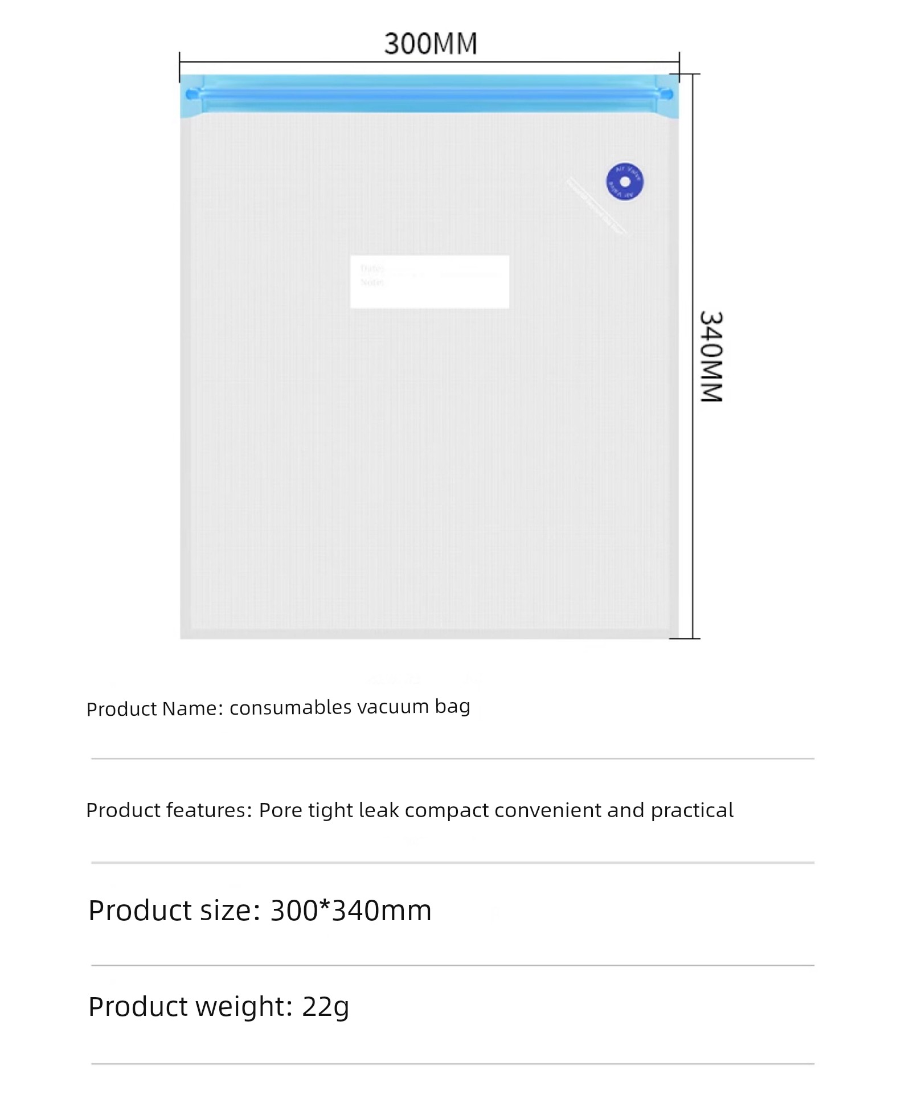Click the vertical height measurement line

[x=693, y=356]
